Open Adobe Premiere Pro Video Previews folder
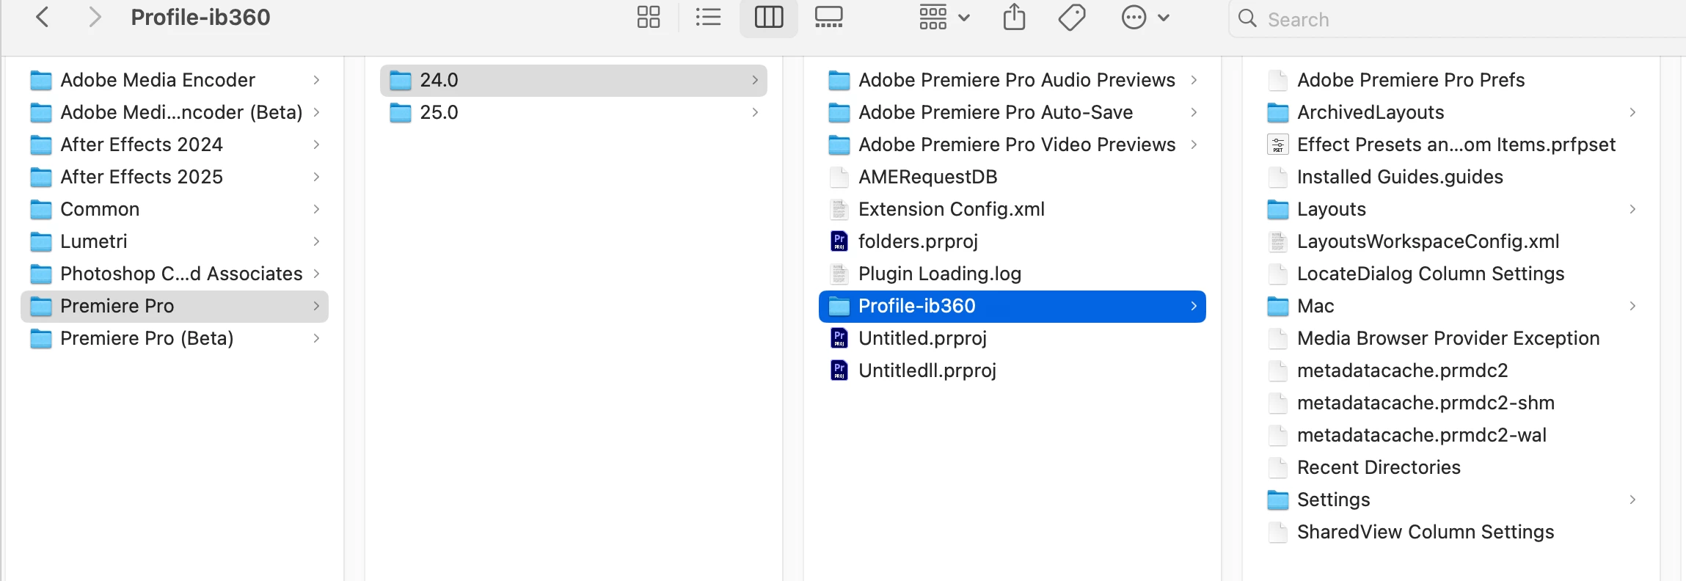The height and width of the screenshot is (581, 1686). (1012, 145)
